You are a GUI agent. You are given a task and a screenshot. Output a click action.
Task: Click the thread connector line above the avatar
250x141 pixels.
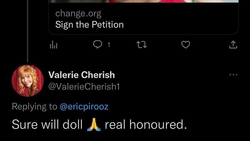(x=28, y=53)
